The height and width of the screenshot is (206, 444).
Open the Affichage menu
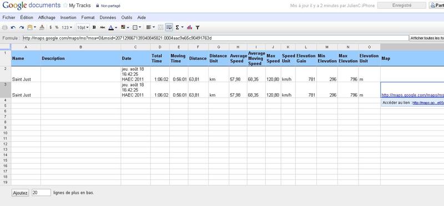(47, 18)
